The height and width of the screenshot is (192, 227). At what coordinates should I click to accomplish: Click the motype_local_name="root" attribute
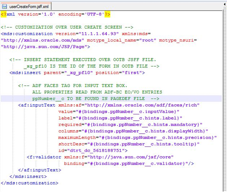[x=122, y=40]
